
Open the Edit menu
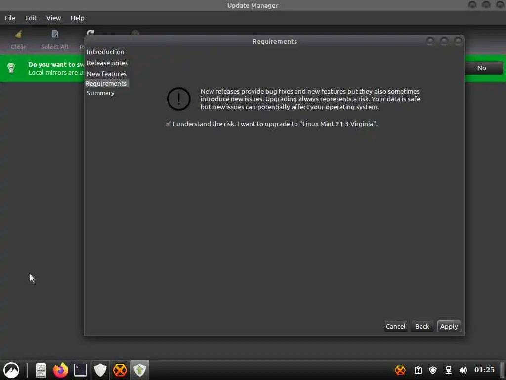pyautogui.click(x=31, y=18)
